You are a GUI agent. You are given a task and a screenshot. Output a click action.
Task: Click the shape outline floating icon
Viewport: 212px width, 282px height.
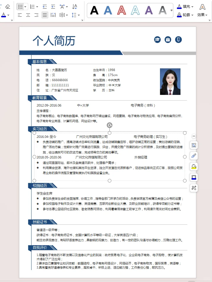click(194, 177)
